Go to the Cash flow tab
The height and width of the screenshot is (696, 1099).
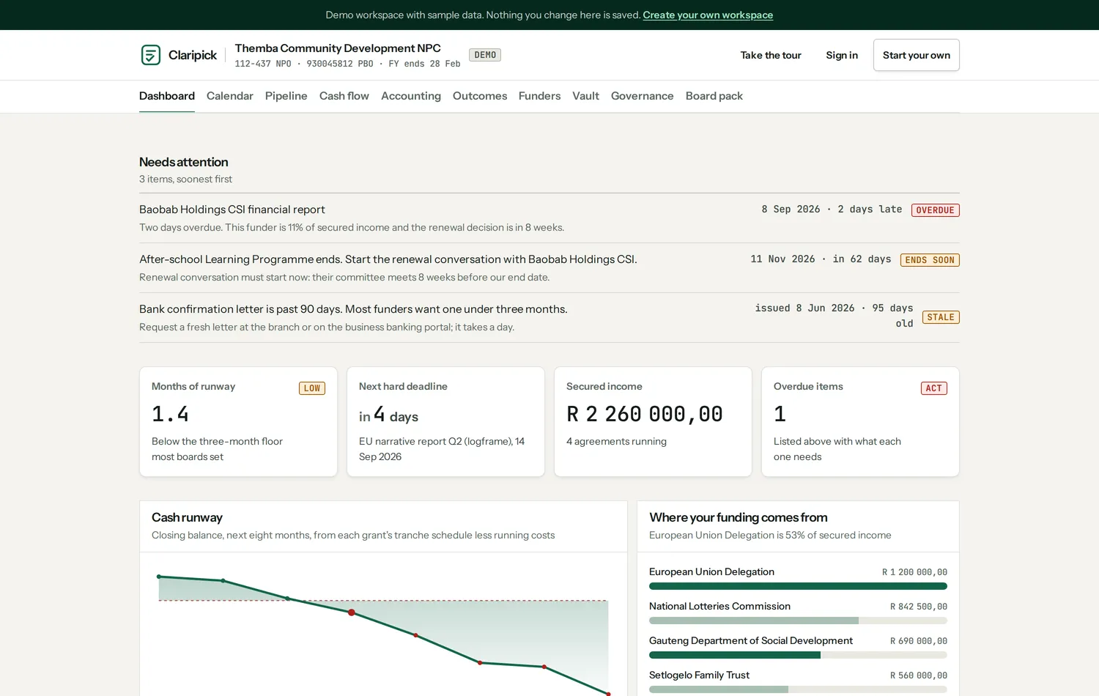[344, 96]
